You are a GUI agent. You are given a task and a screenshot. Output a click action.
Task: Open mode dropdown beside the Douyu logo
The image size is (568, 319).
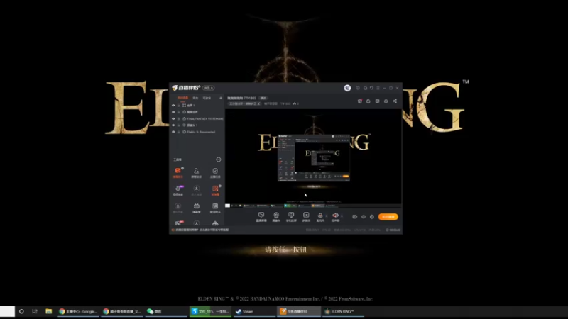click(209, 88)
